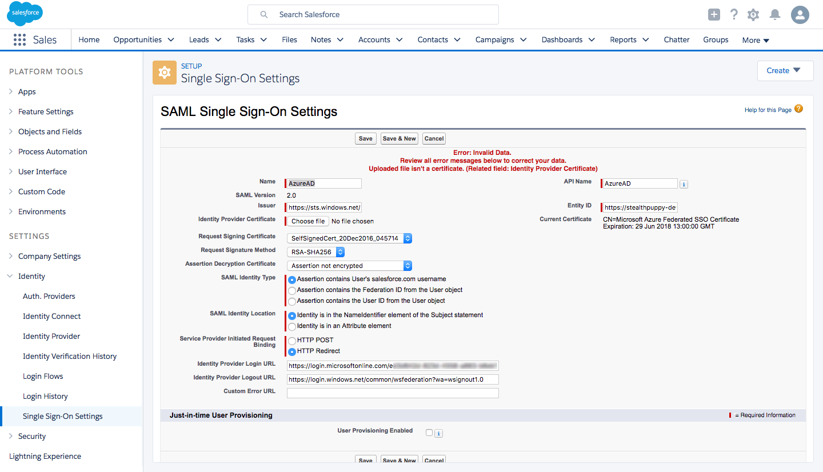Open the notifications bell icon

pyautogui.click(x=775, y=15)
